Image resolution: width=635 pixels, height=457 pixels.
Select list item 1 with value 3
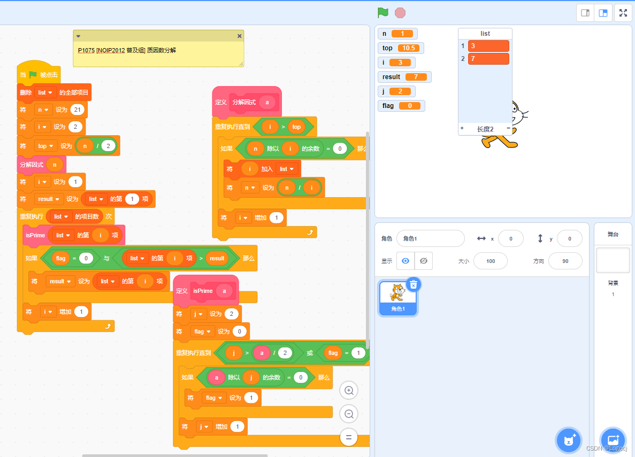pos(488,46)
